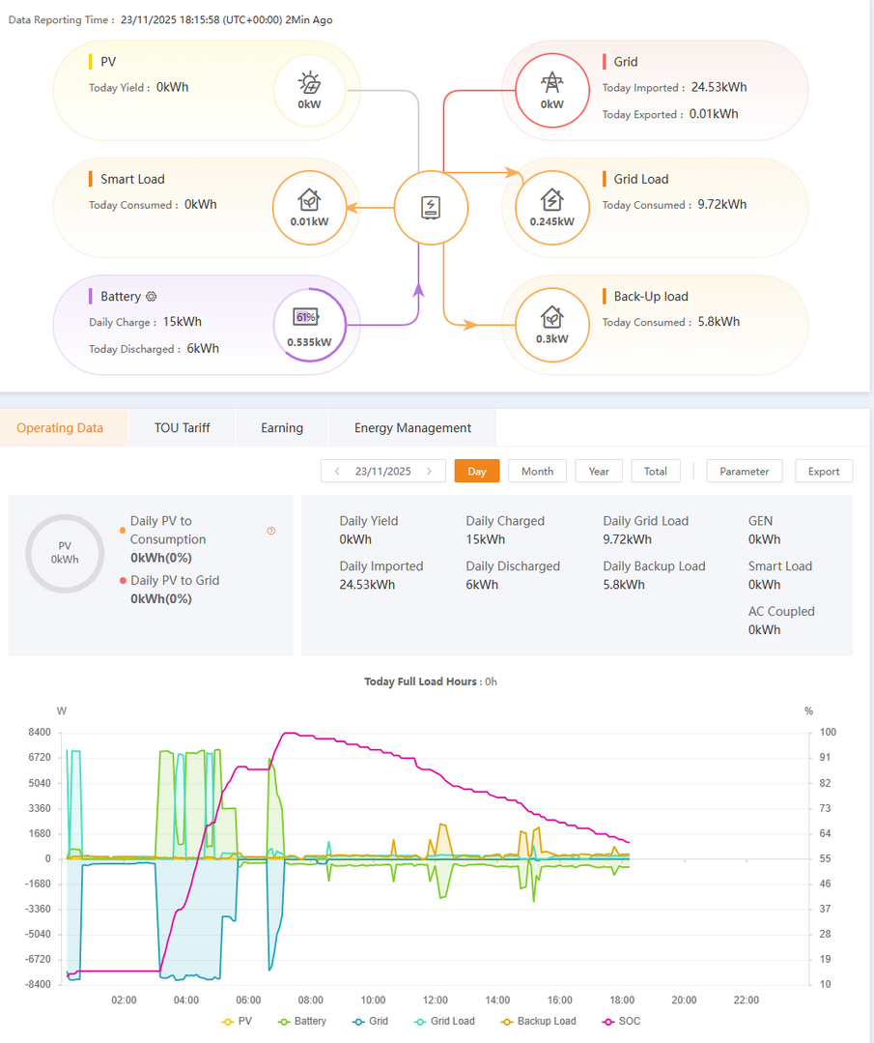Open battery settings gear icon

[x=151, y=297]
